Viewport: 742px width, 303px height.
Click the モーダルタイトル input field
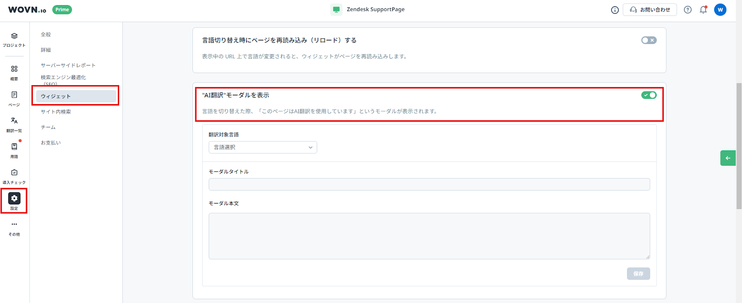pos(429,185)
